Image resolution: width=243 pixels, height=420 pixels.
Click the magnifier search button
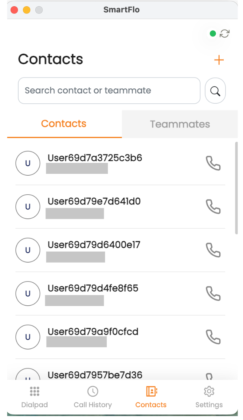(x=215, y=91)
